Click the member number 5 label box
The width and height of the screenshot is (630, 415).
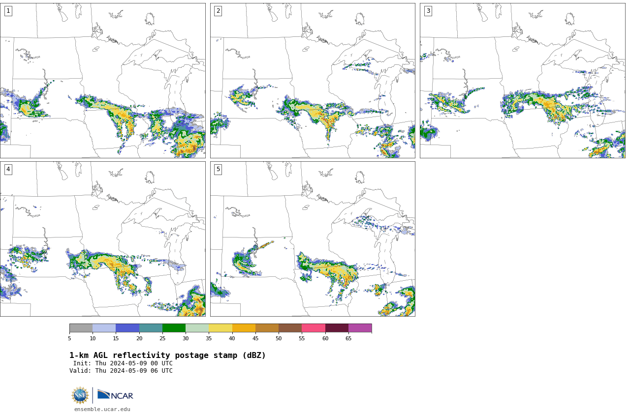[x=218, y=169]
